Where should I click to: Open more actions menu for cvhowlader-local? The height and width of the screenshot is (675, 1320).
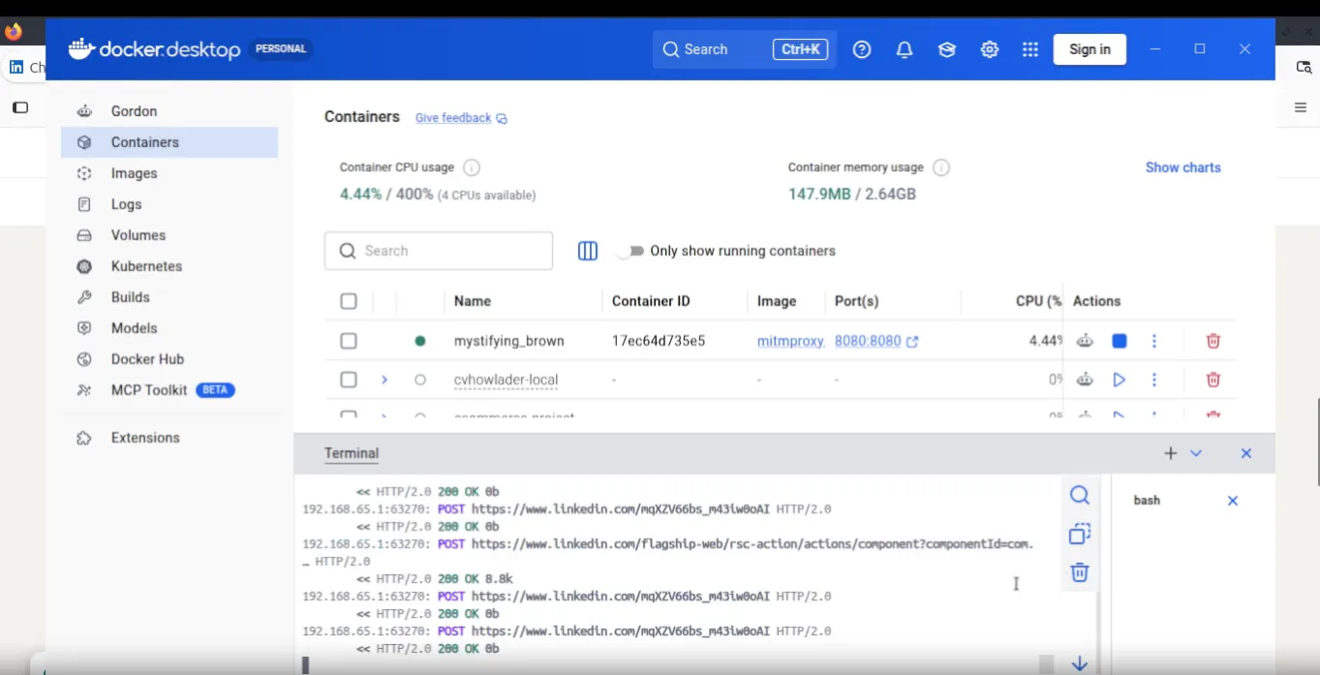(1154, 380)
